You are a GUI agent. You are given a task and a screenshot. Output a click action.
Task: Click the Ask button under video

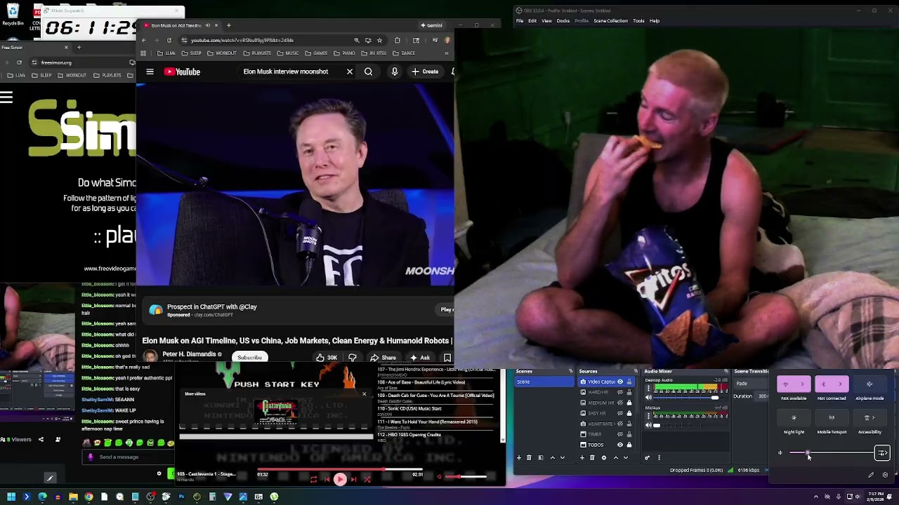coord(419,358)
